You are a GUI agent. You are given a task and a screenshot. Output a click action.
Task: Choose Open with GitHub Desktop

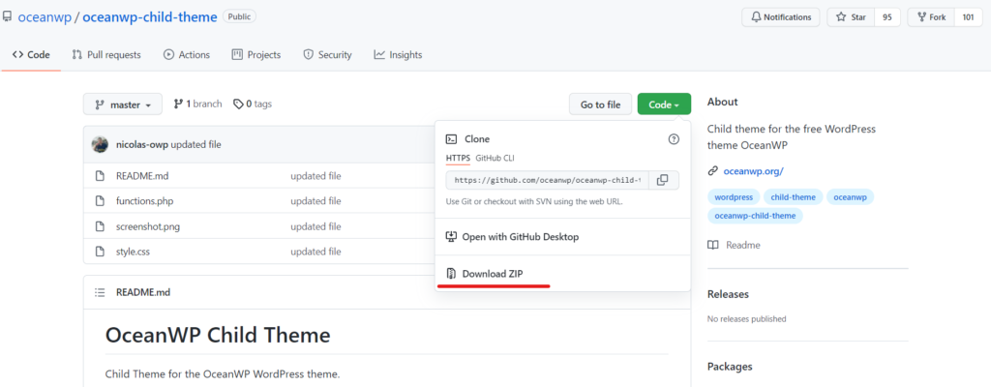click(520, 237)
